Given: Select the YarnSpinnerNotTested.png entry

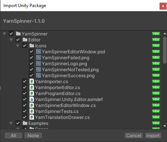Looking at the screenshot, I should pyautogui.click(x=70, y=70).
